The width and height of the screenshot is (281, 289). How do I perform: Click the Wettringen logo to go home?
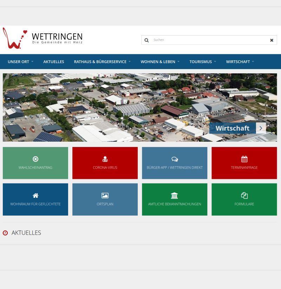click(x=43, y=39)
